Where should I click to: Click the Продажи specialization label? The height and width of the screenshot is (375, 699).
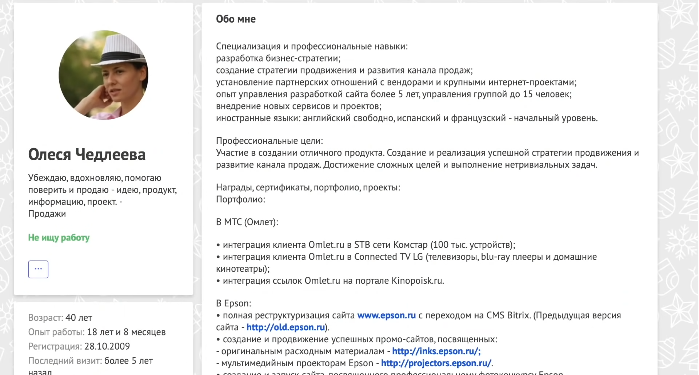point(47,214)
